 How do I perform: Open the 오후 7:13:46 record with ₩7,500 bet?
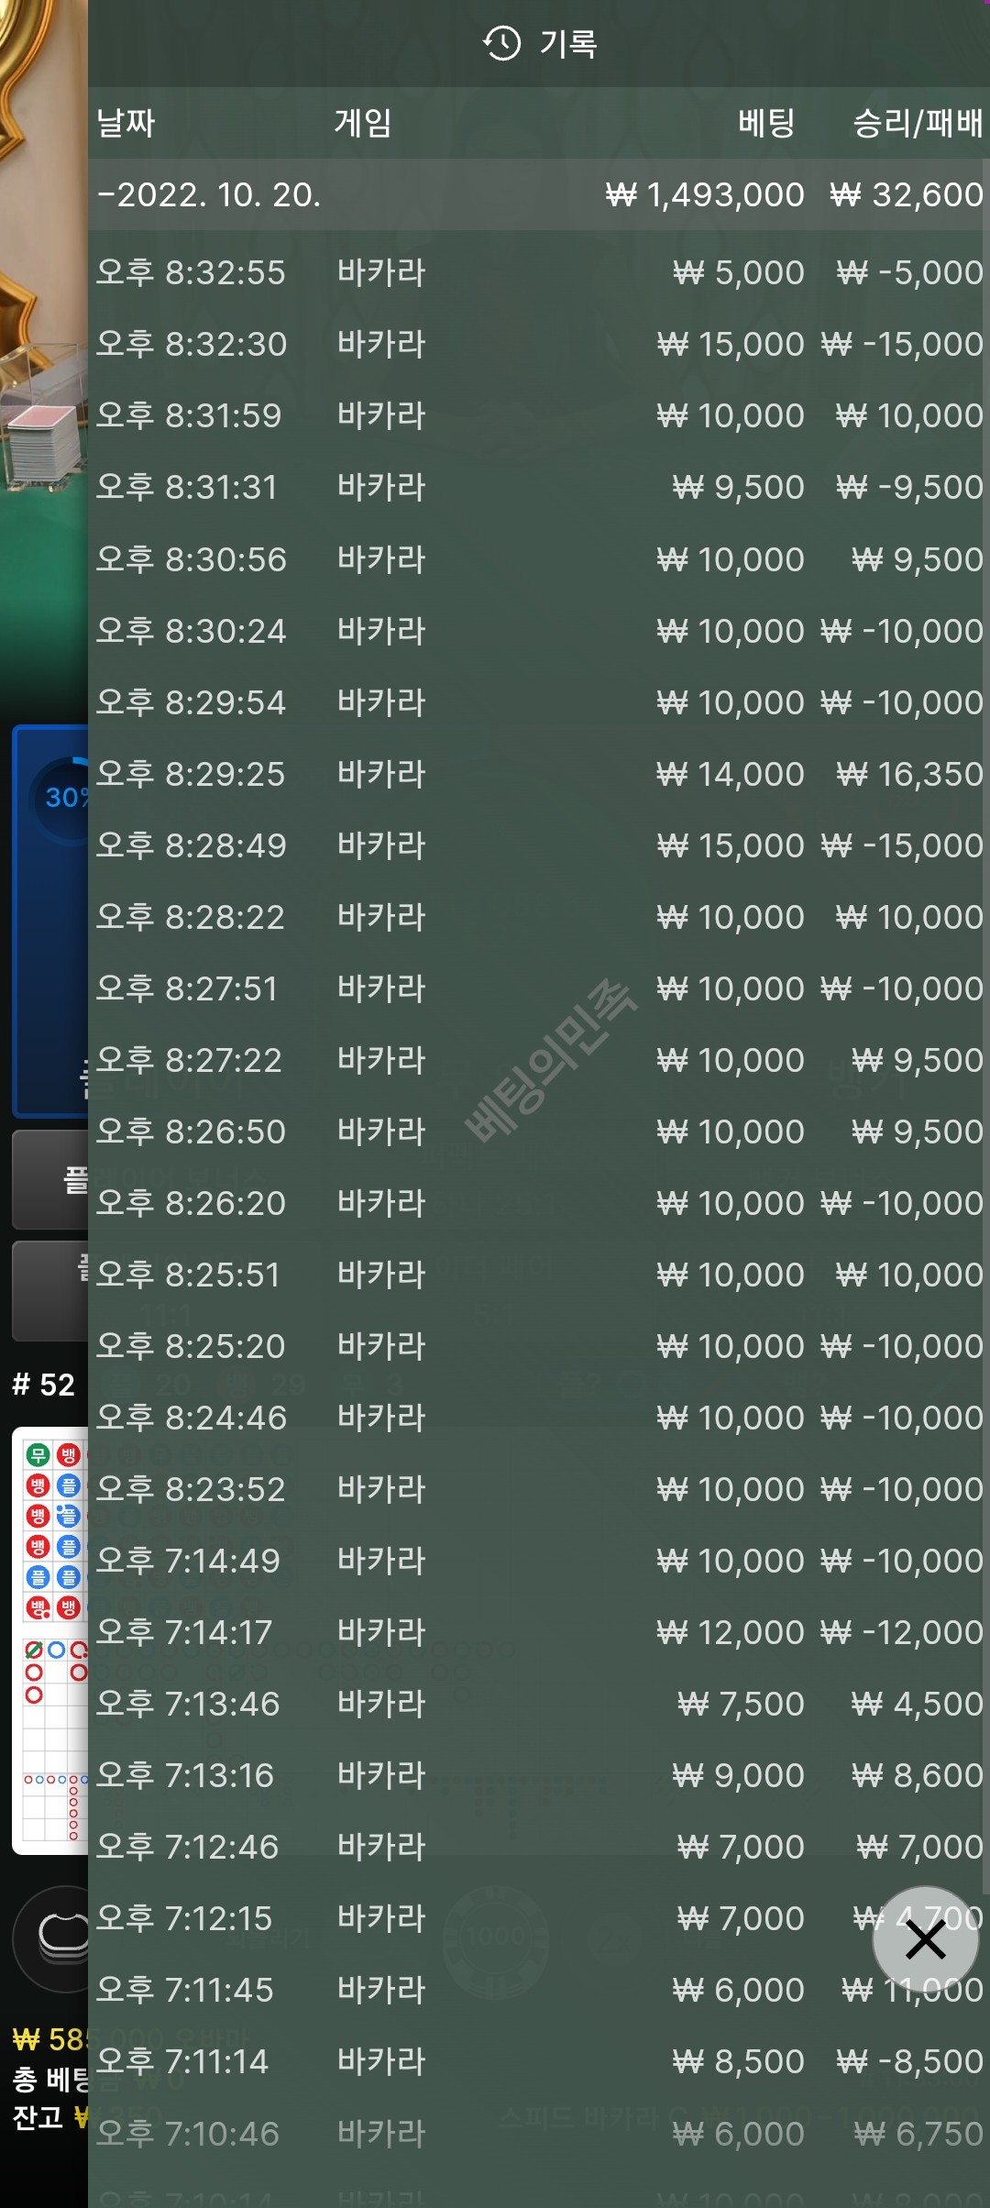(537, 1704)
